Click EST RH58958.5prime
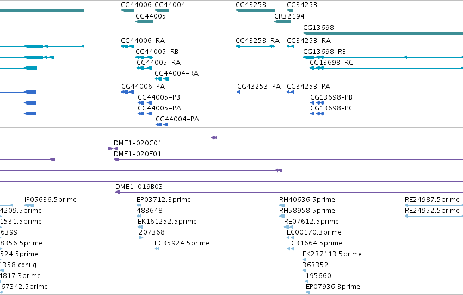The height and width of the screenshot is (295, 463). tap(307, 211)
